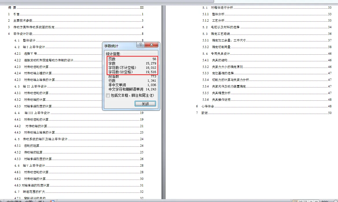Jump to 4 零件设计阶段 entry
This screenshot has height=202, width=338.
pyautogui.click(x=76, y=34)
